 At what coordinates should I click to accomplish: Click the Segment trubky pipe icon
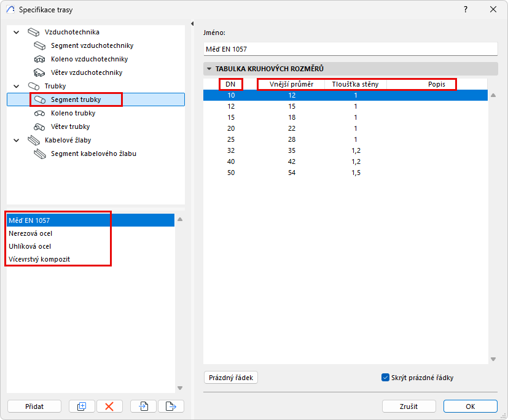[x=40, y=99]
